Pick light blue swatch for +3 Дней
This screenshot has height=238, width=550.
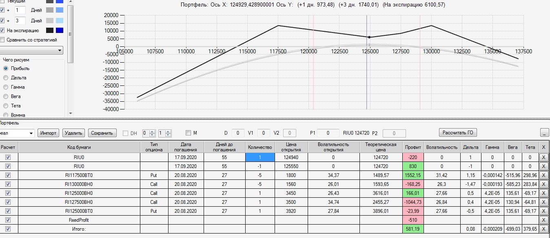click(x=60, y=20)
